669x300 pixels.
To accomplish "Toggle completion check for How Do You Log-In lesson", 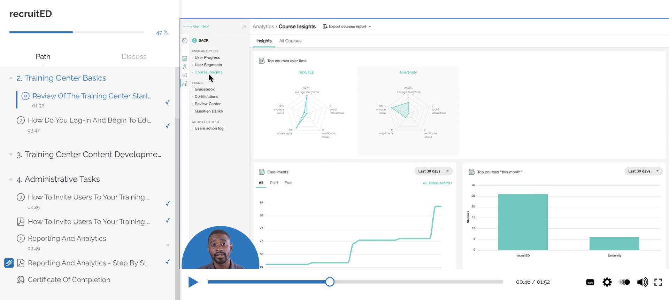I will coord(168,126).
